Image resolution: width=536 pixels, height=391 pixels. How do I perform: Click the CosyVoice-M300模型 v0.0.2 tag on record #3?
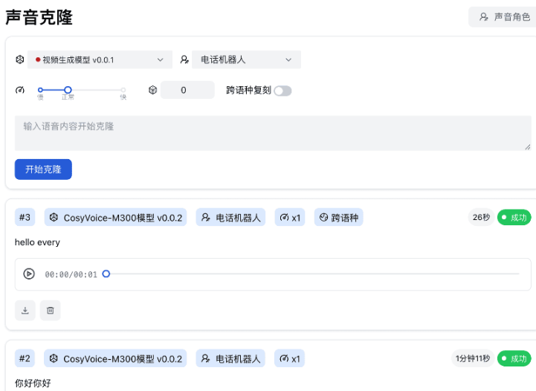point(116,218)
